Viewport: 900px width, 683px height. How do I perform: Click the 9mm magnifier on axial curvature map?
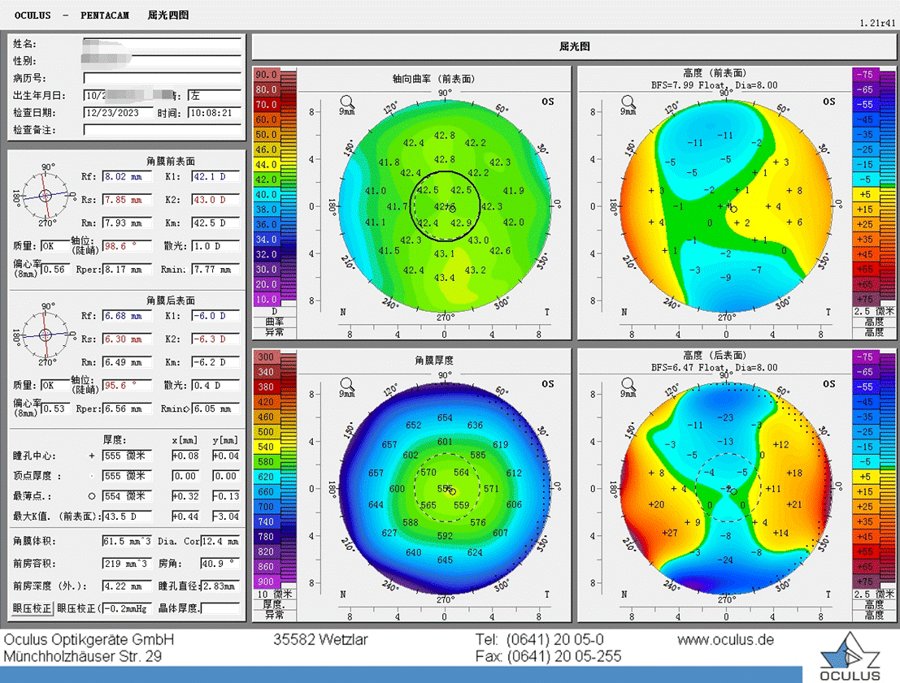coord(346,105)
